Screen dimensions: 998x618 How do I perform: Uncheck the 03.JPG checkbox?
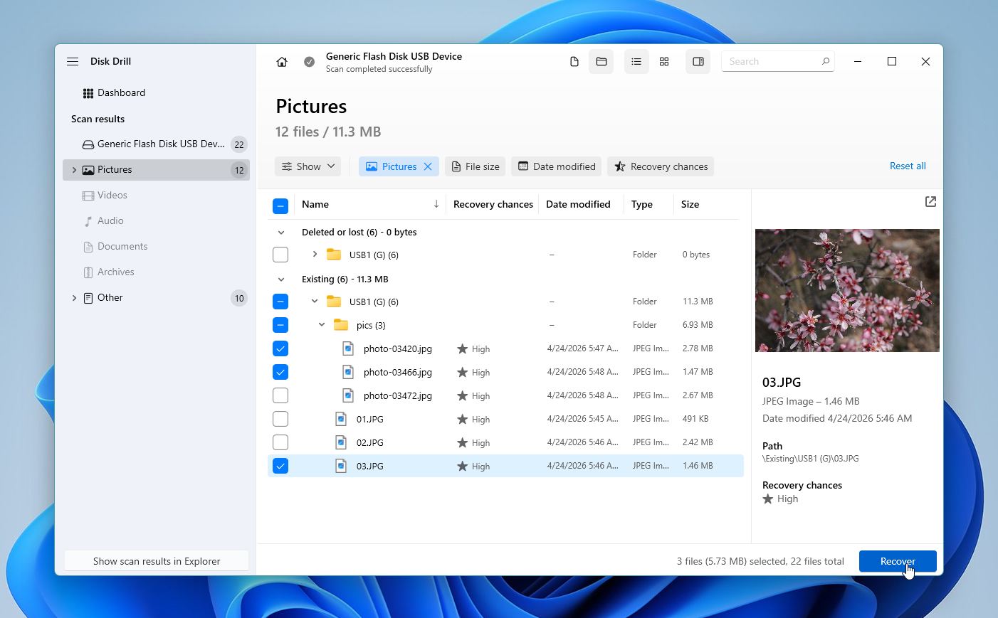[280, 466]
